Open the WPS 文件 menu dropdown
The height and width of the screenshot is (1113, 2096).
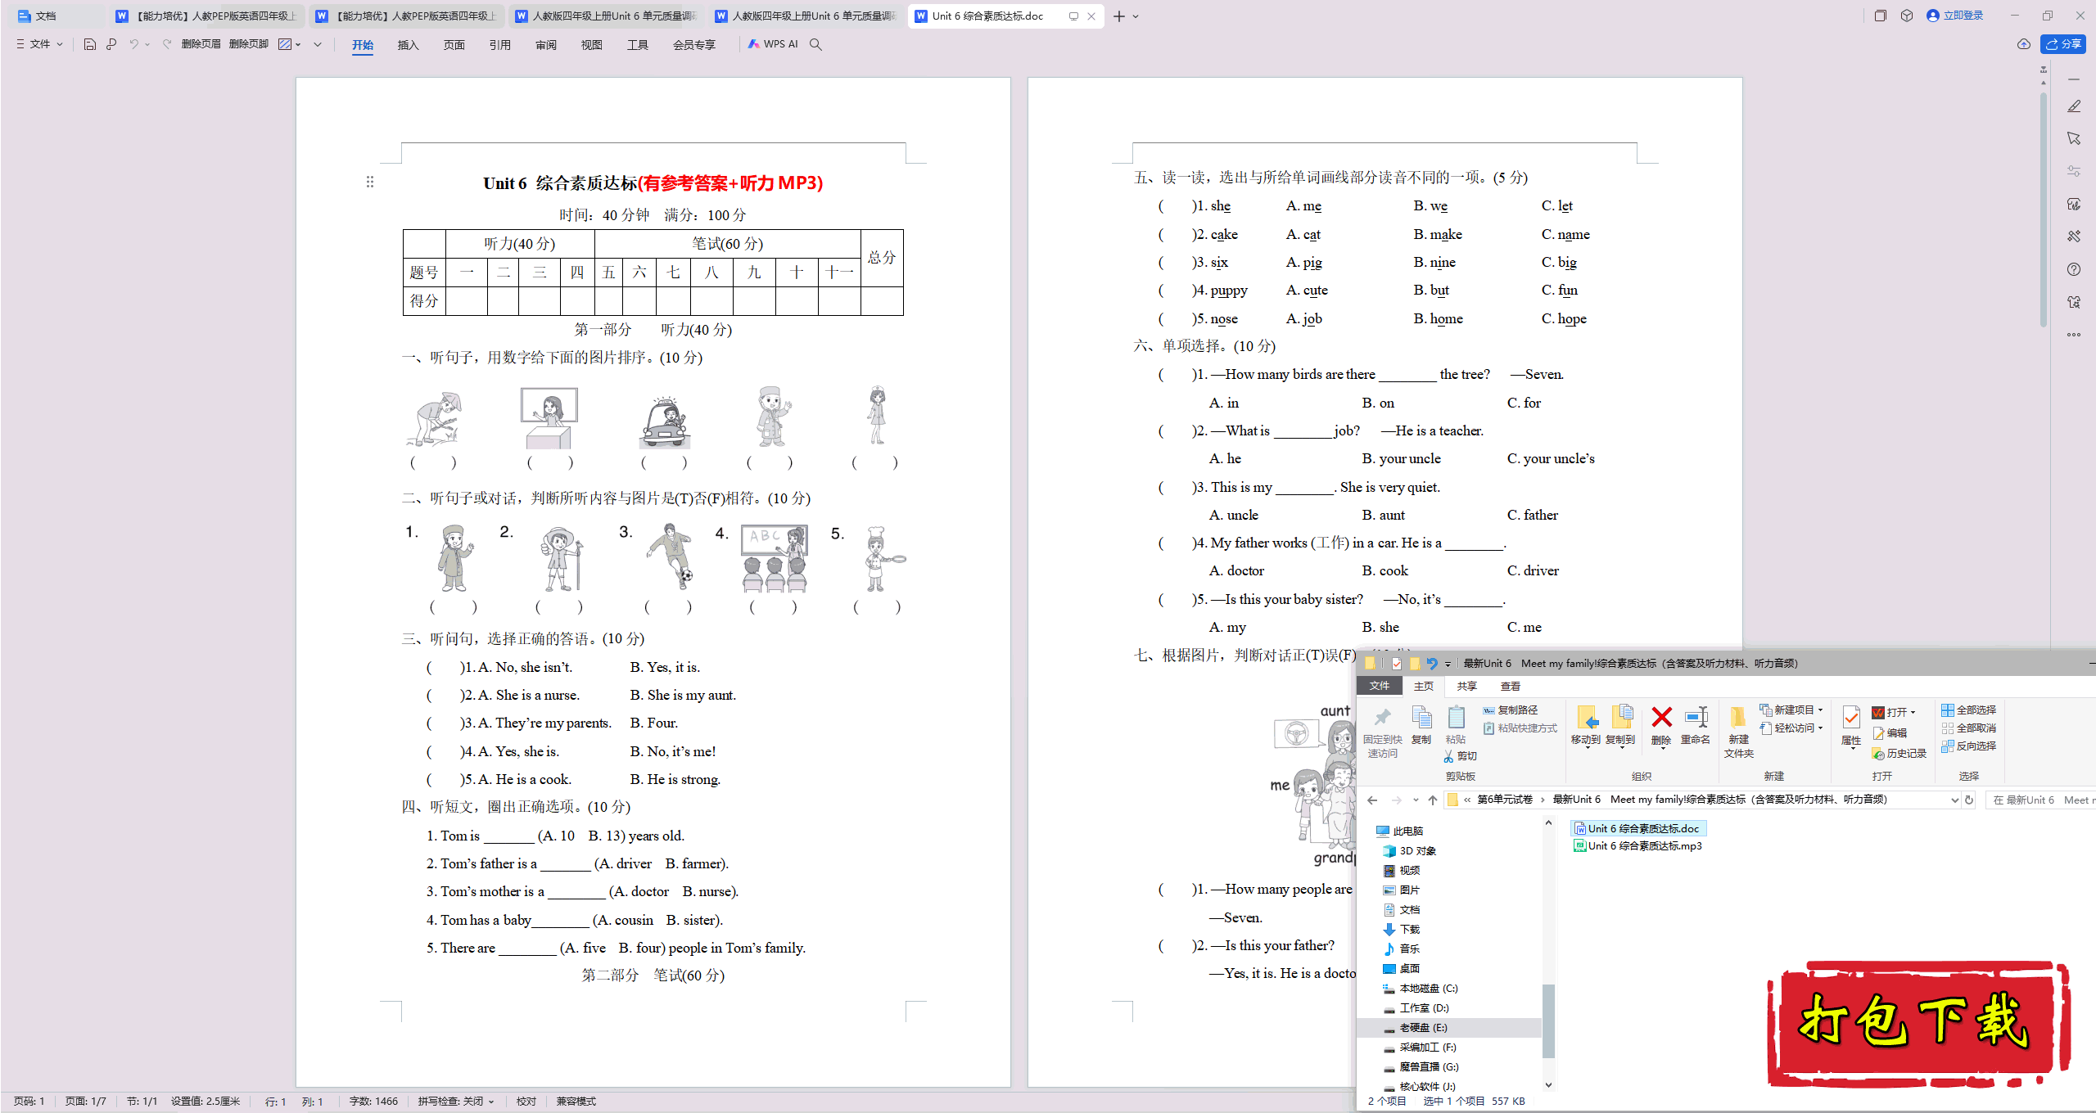[x=39, y=44]
